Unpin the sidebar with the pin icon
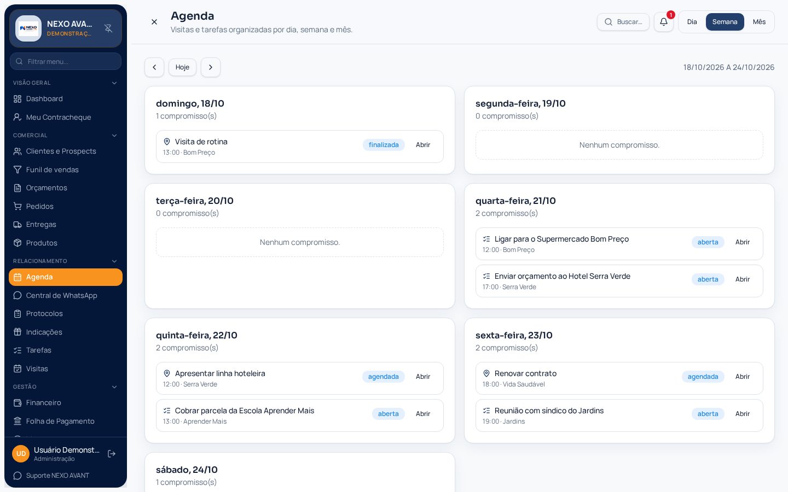 [x=108, y=28]
